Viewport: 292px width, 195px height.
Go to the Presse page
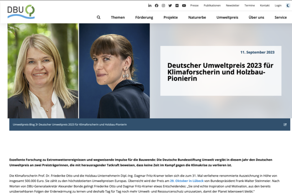pyautogui.click(x=194, y=5)
